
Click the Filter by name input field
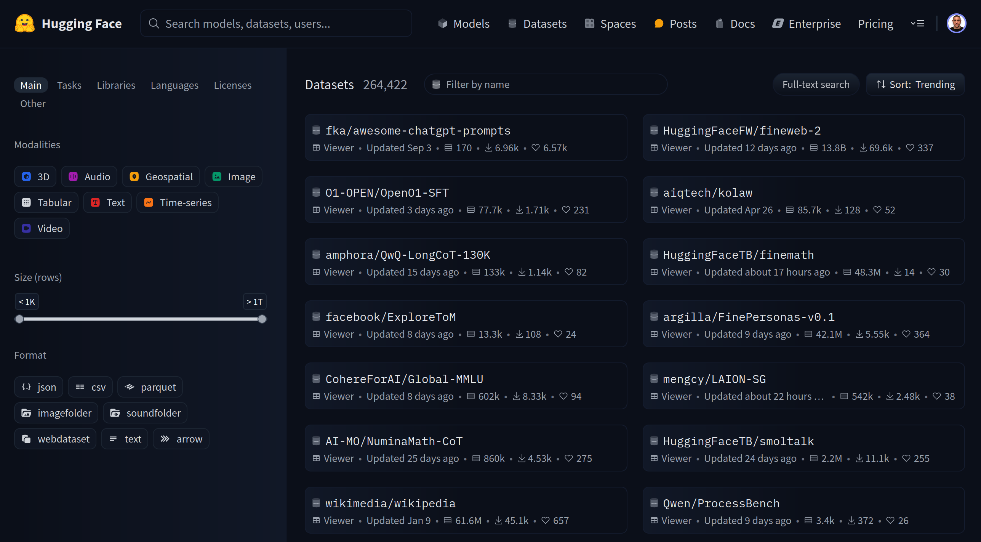[546, 84]
